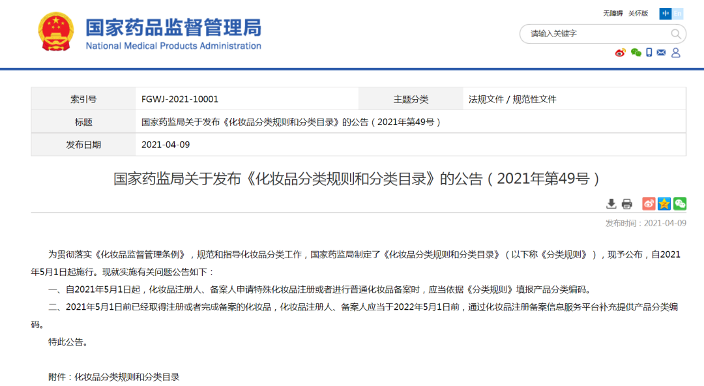704x386 pixels.
Task: Open Weibo from the header social icons
Action: click(x=620, y=52)
